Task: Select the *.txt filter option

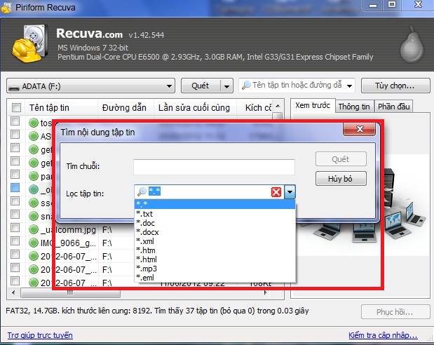Action: [215, 214]
